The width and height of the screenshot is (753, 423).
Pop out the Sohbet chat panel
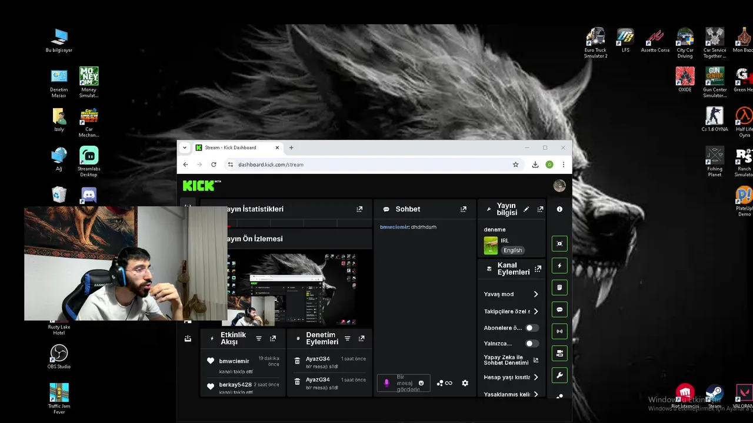464,209
